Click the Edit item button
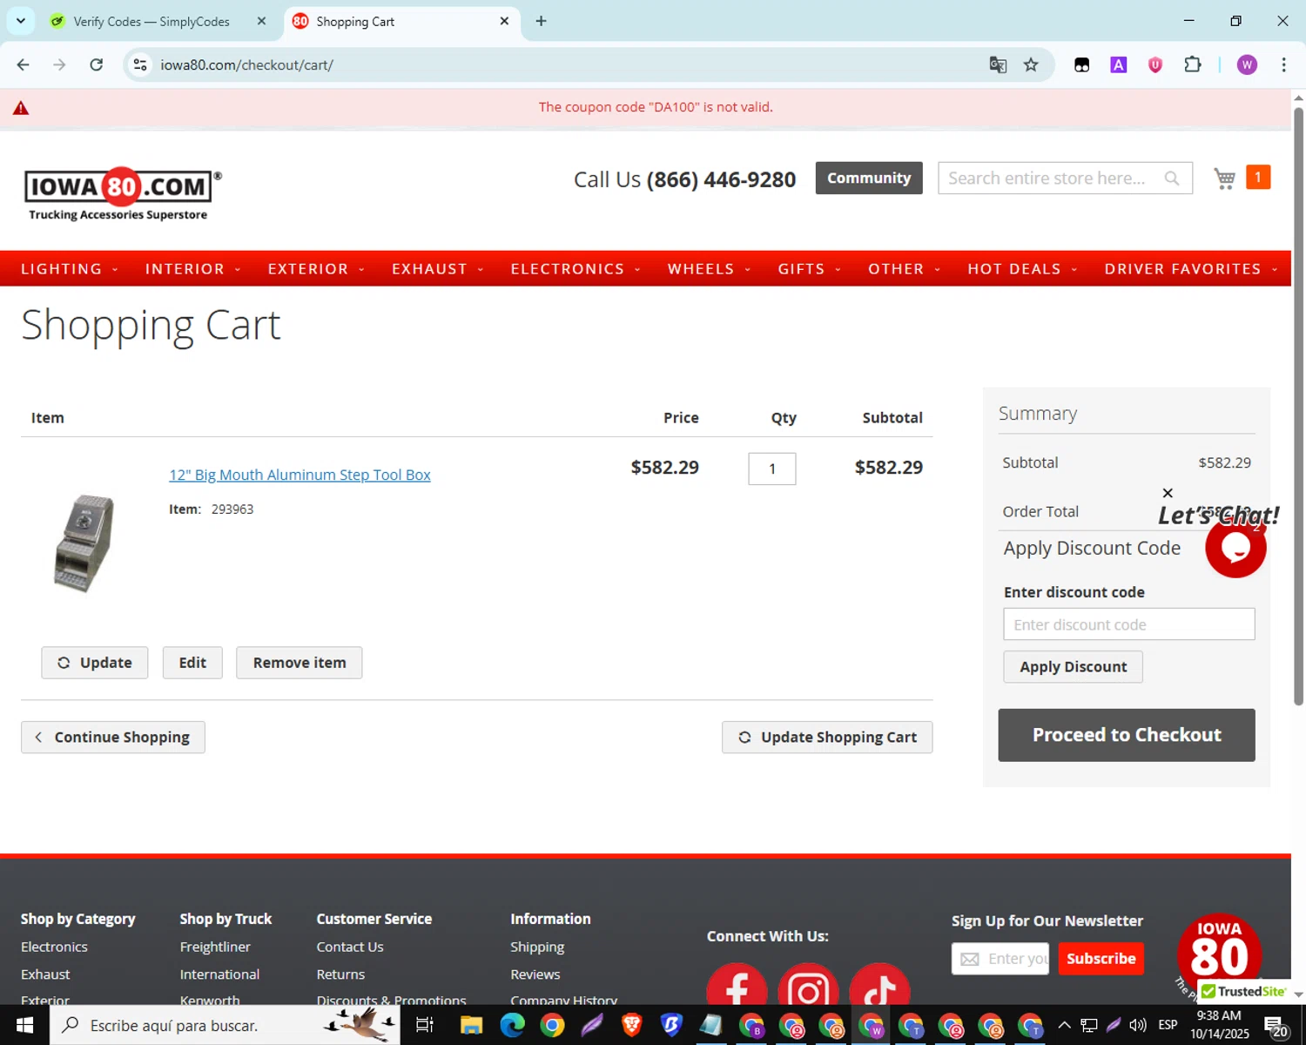This screenshot has height=1045, width=1306. (x=192, y=663)
